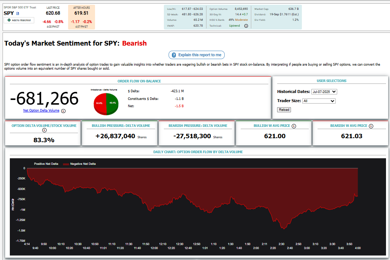
Task: Open the Bullish W Avg Price info icon
Action: click(x=294, y=126)
